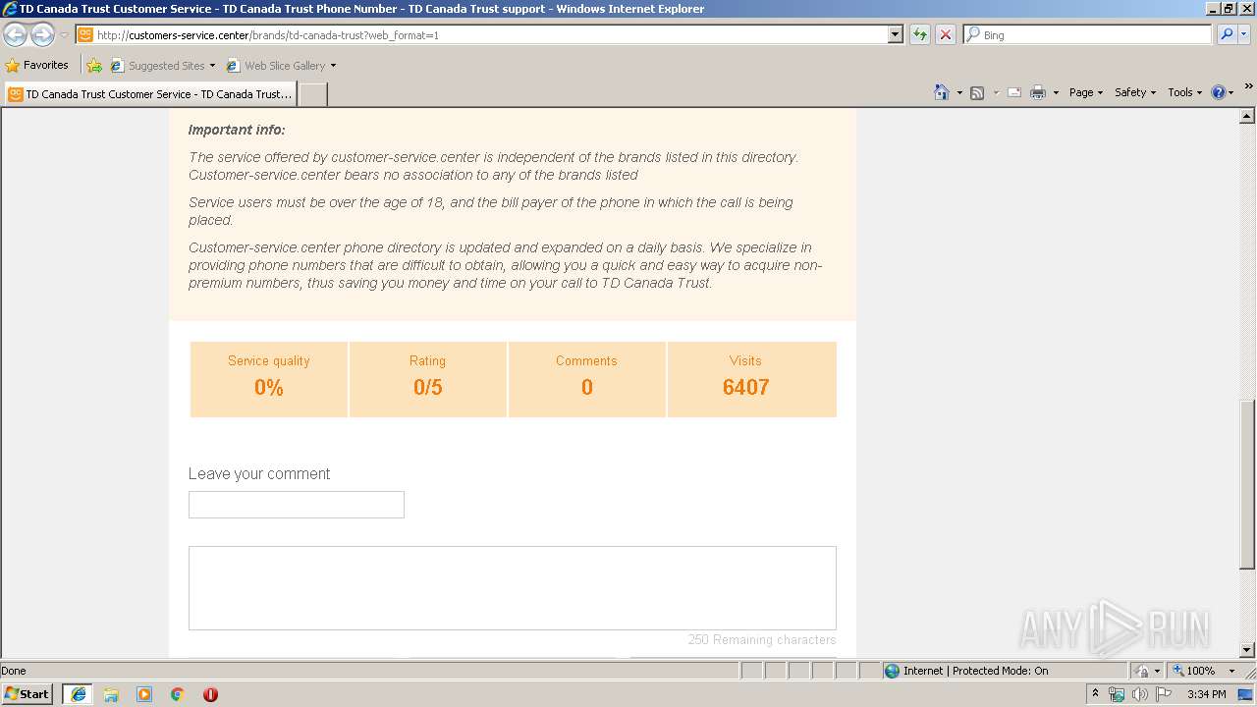Open a new blank tab
Screen dimensions: 1257x707
[312, 94]
